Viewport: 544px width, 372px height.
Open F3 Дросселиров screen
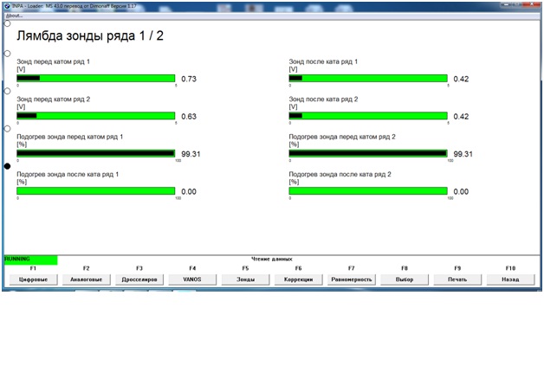pyautogui.click(x=139, y=279)
